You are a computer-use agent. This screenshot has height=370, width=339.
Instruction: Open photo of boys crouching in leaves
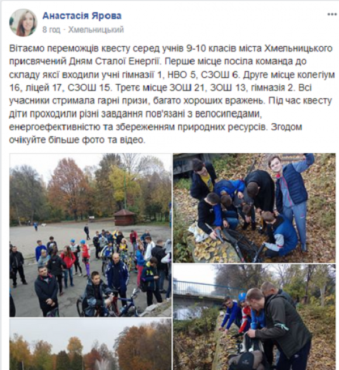[x=254, y=208]
